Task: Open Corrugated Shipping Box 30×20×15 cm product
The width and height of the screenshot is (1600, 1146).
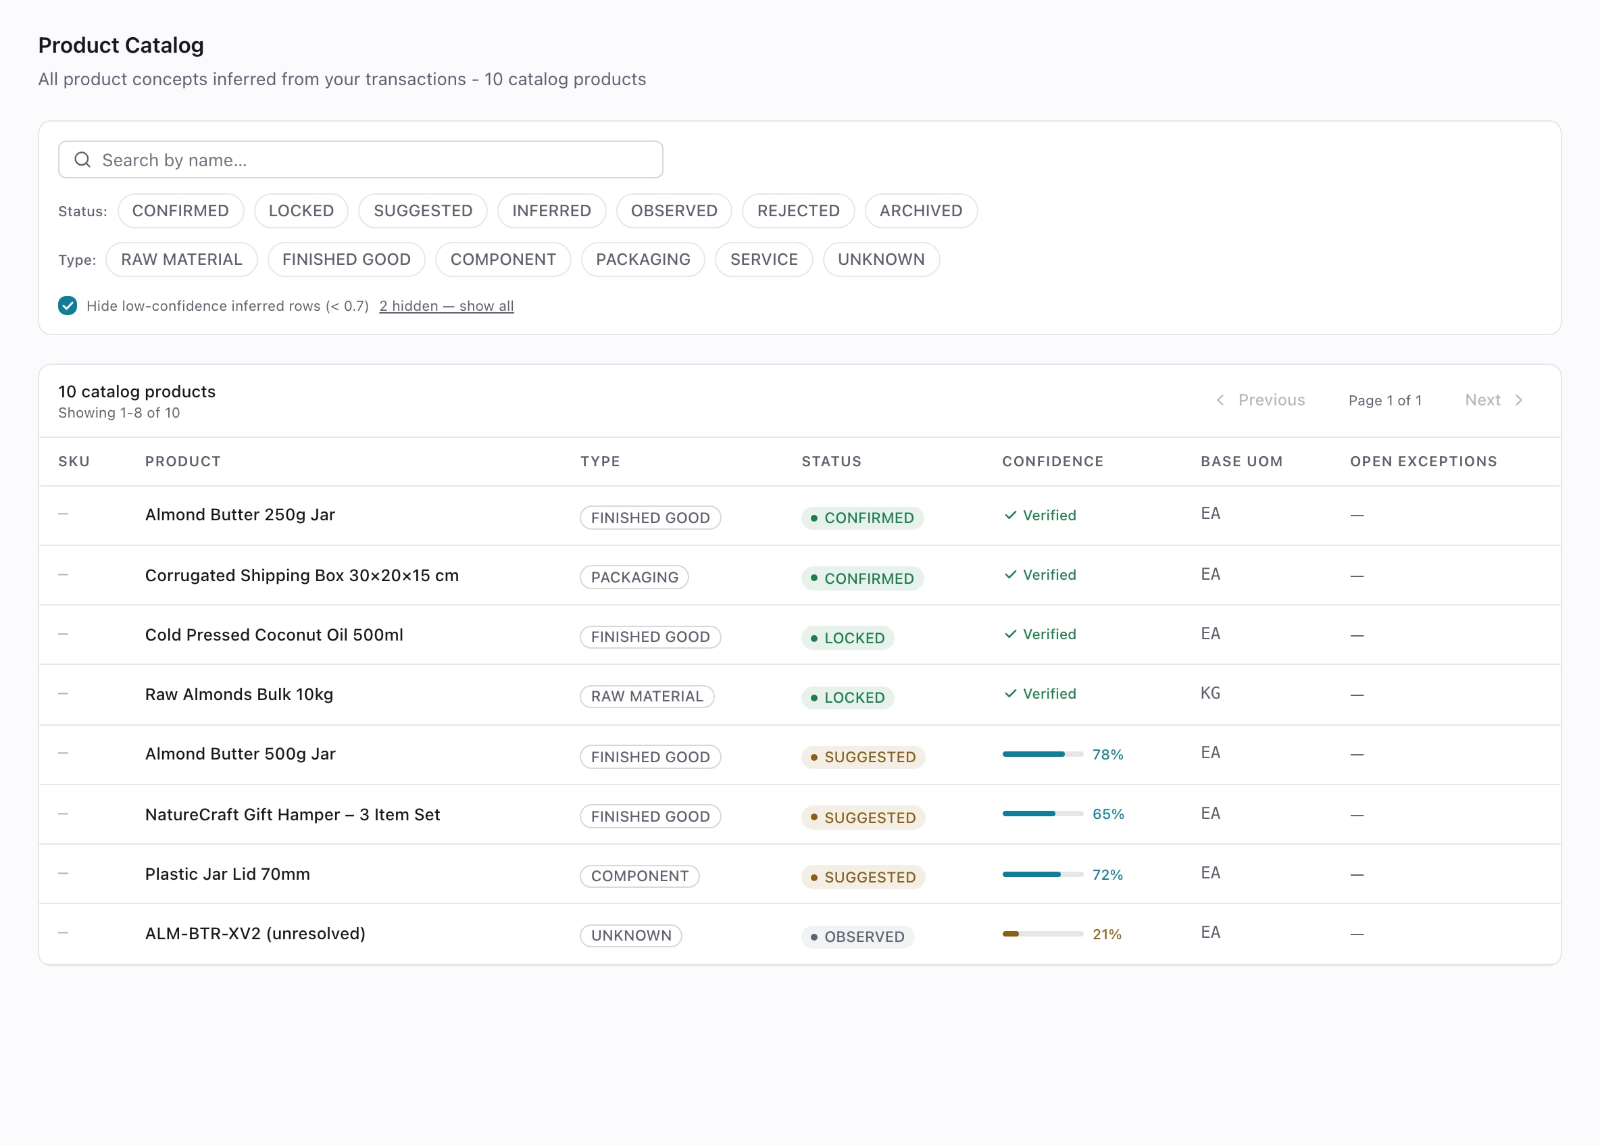Action: point(302,575)
